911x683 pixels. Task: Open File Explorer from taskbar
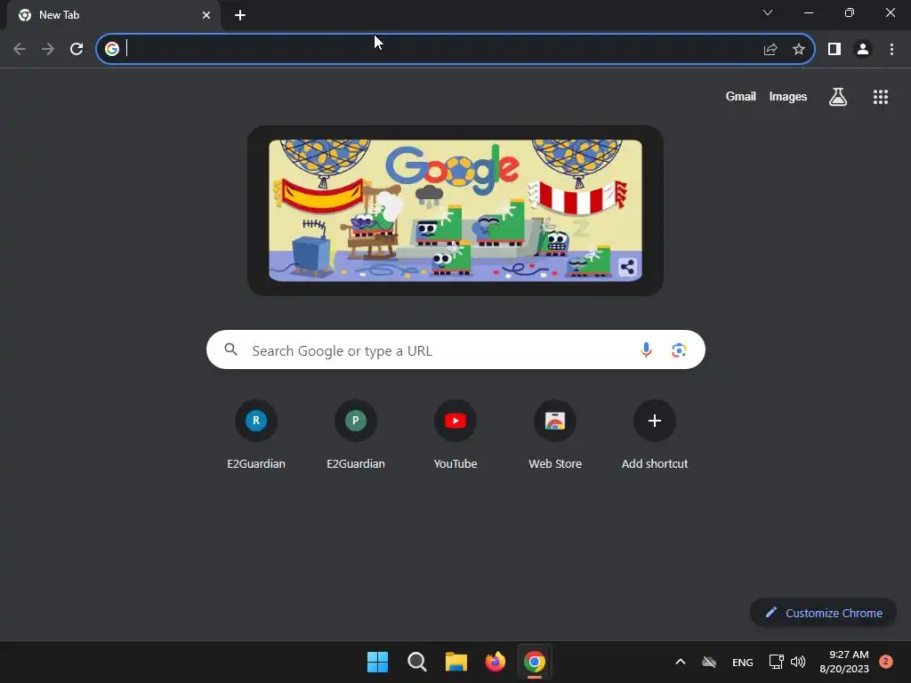tap(456, 662)
